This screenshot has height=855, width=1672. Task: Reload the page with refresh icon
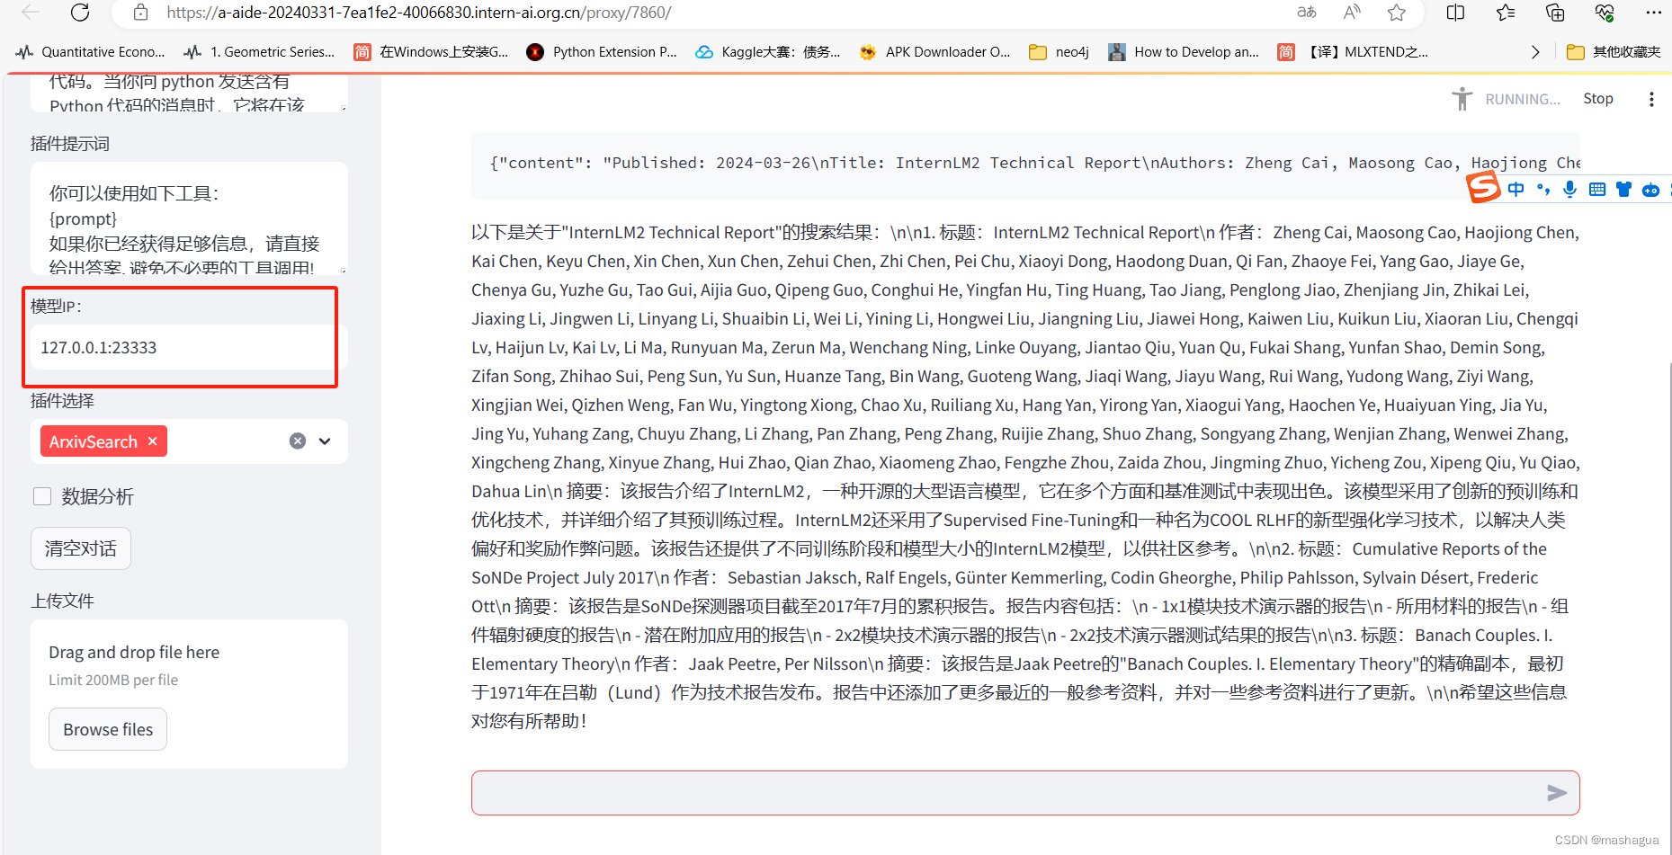pos(80,13)
